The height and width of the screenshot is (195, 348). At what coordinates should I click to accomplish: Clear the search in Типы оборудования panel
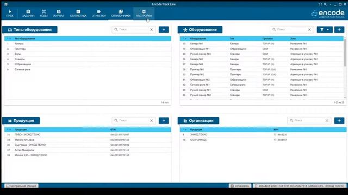pos(152,30)
